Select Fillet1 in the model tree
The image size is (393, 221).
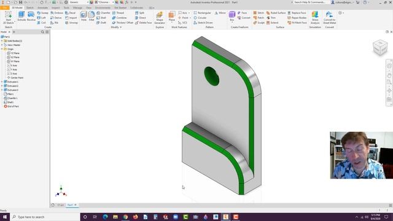[9, 94]
